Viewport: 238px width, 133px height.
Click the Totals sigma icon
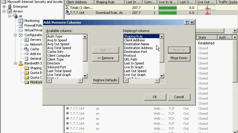coord(67,7)
